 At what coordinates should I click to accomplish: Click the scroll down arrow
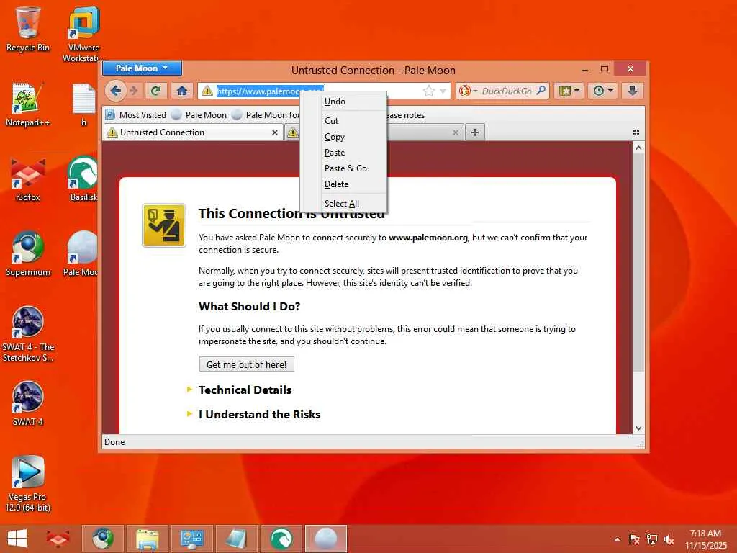[x=638, y=428]
